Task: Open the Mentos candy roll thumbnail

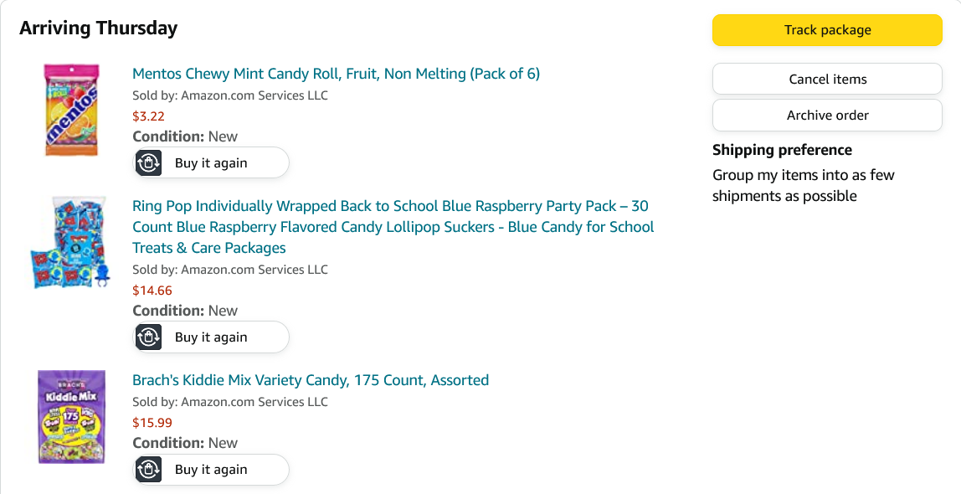Action: pyautogui.click(x=71, y=110)
